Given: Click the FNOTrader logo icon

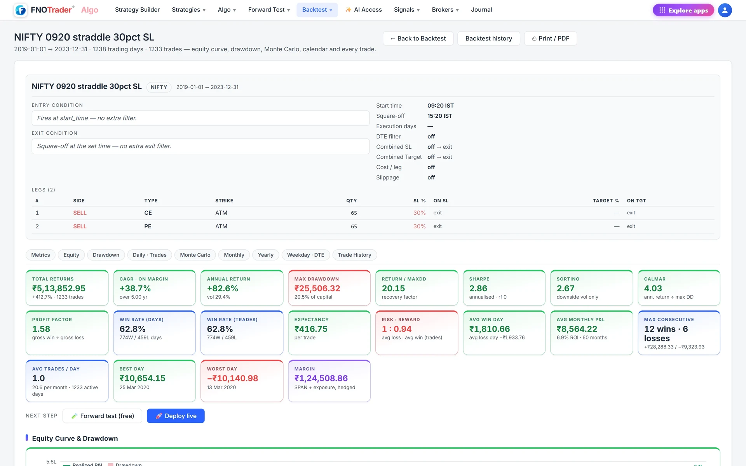Looking at the screenshot, I should tap(21, 10).
